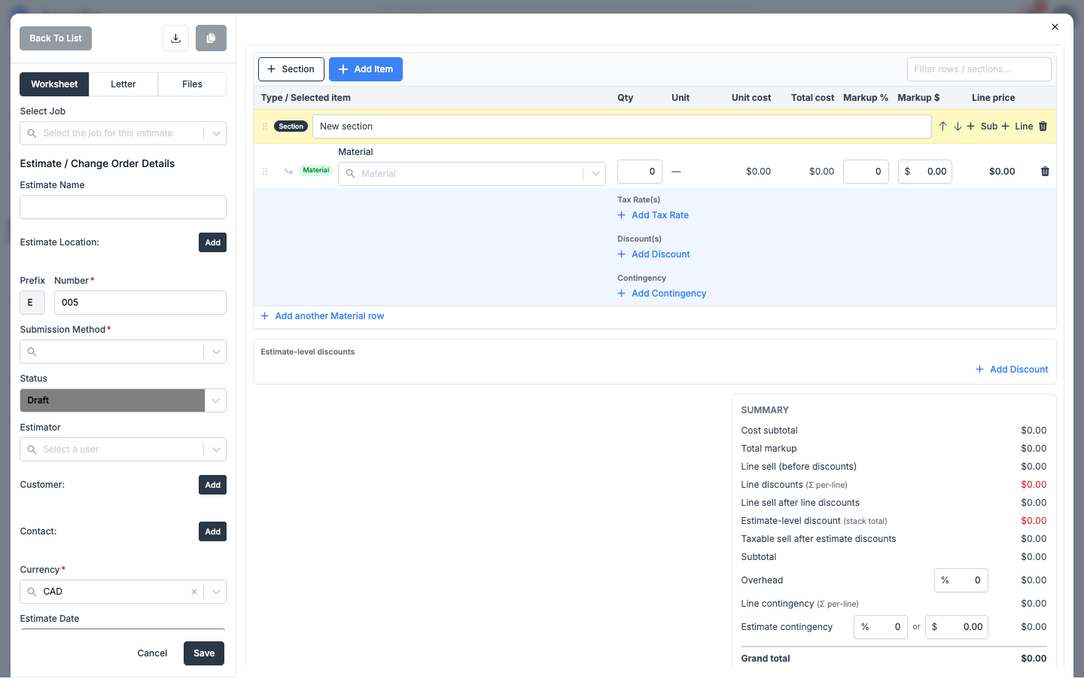
Task: Grab the Material row drag handle
Action: point(264,172)
